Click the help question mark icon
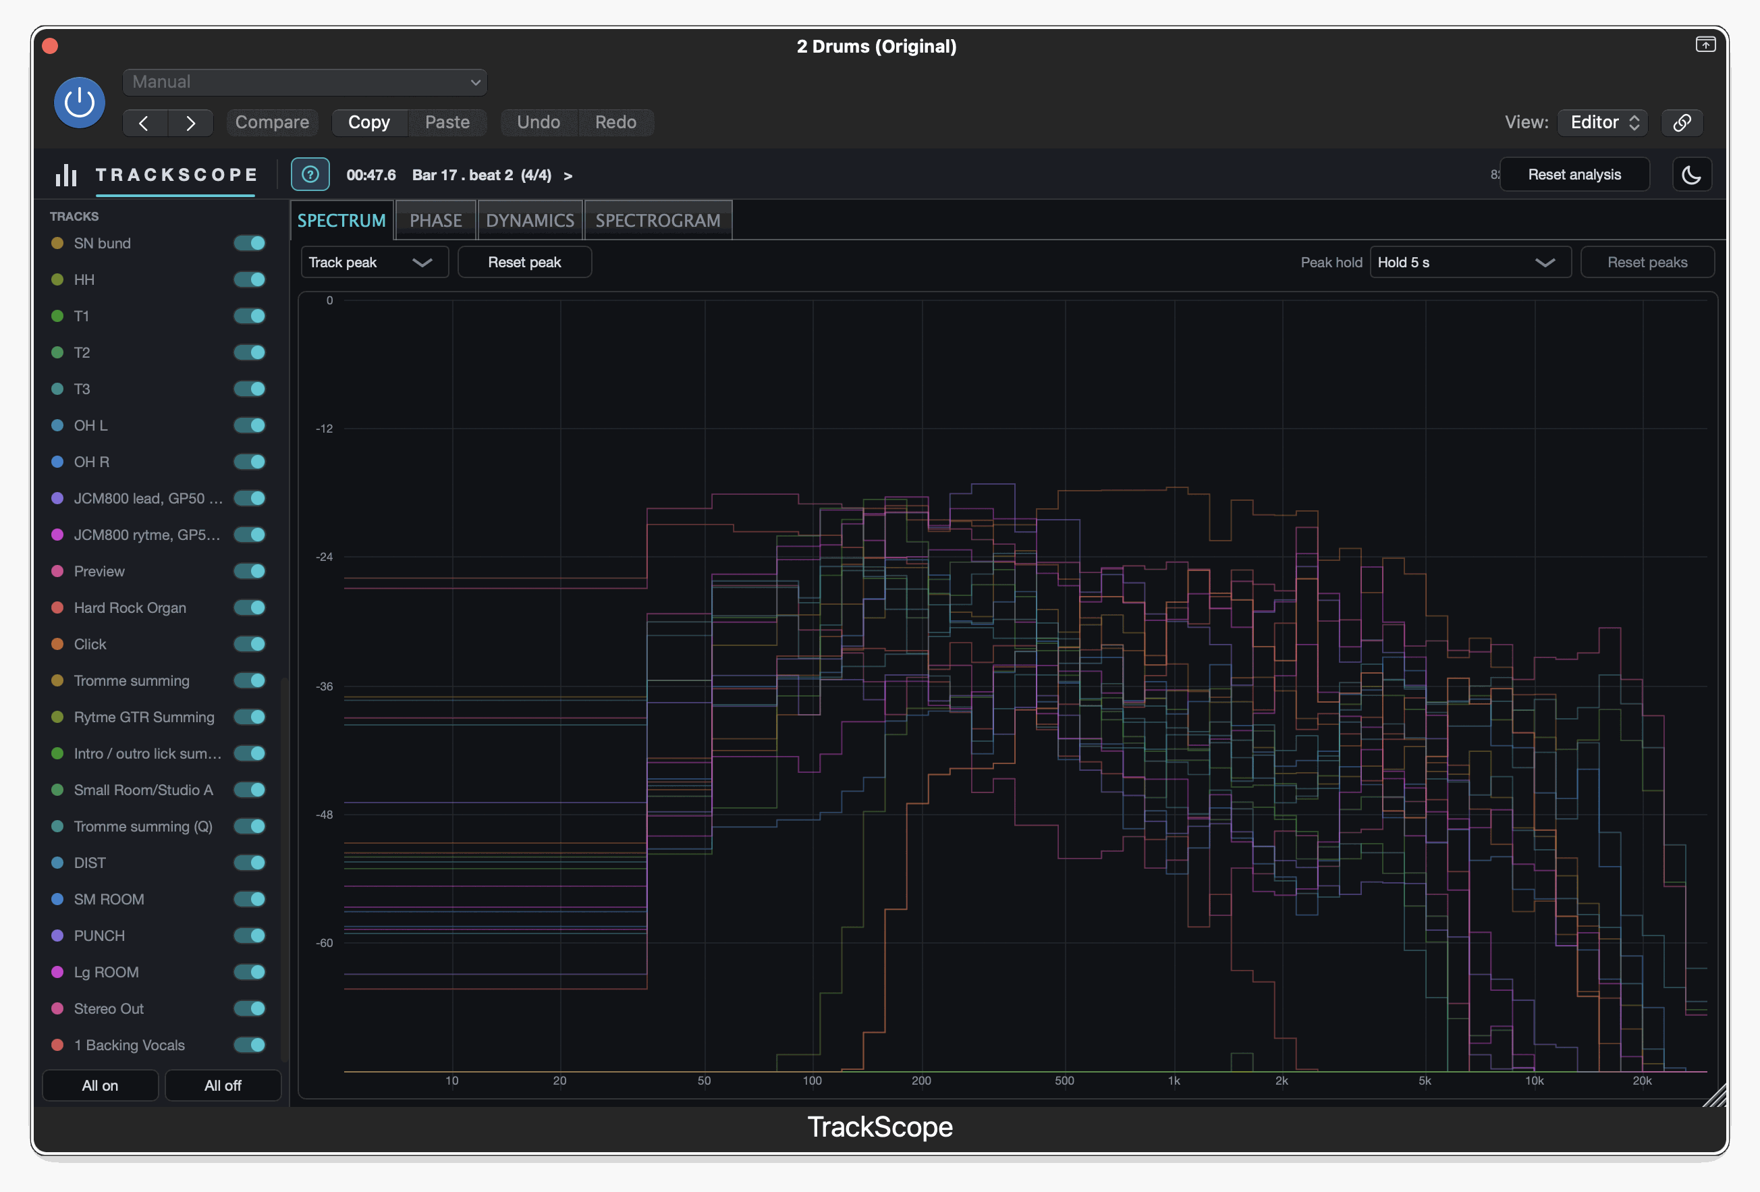Viewport: 1760px width, 1192px height. pos(310,175)
